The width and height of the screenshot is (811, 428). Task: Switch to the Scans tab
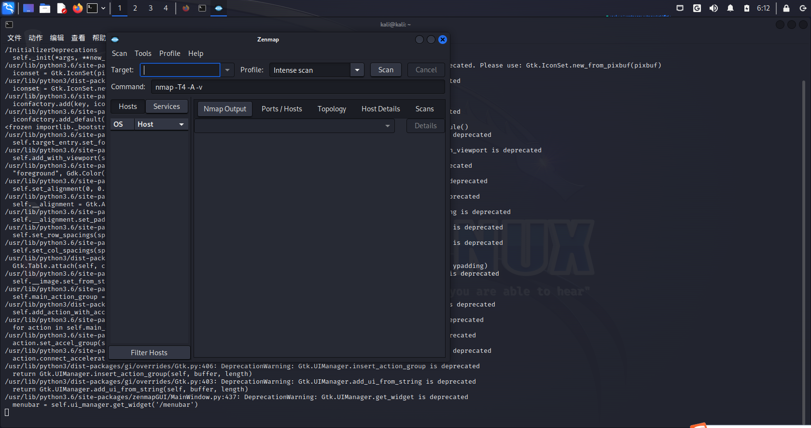[x=425, y=109]
